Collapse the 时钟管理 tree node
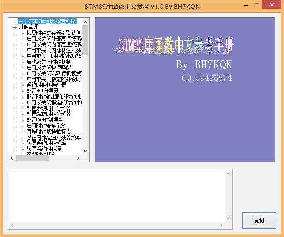Viewport: 284px width, 237px height. [14, 27]
